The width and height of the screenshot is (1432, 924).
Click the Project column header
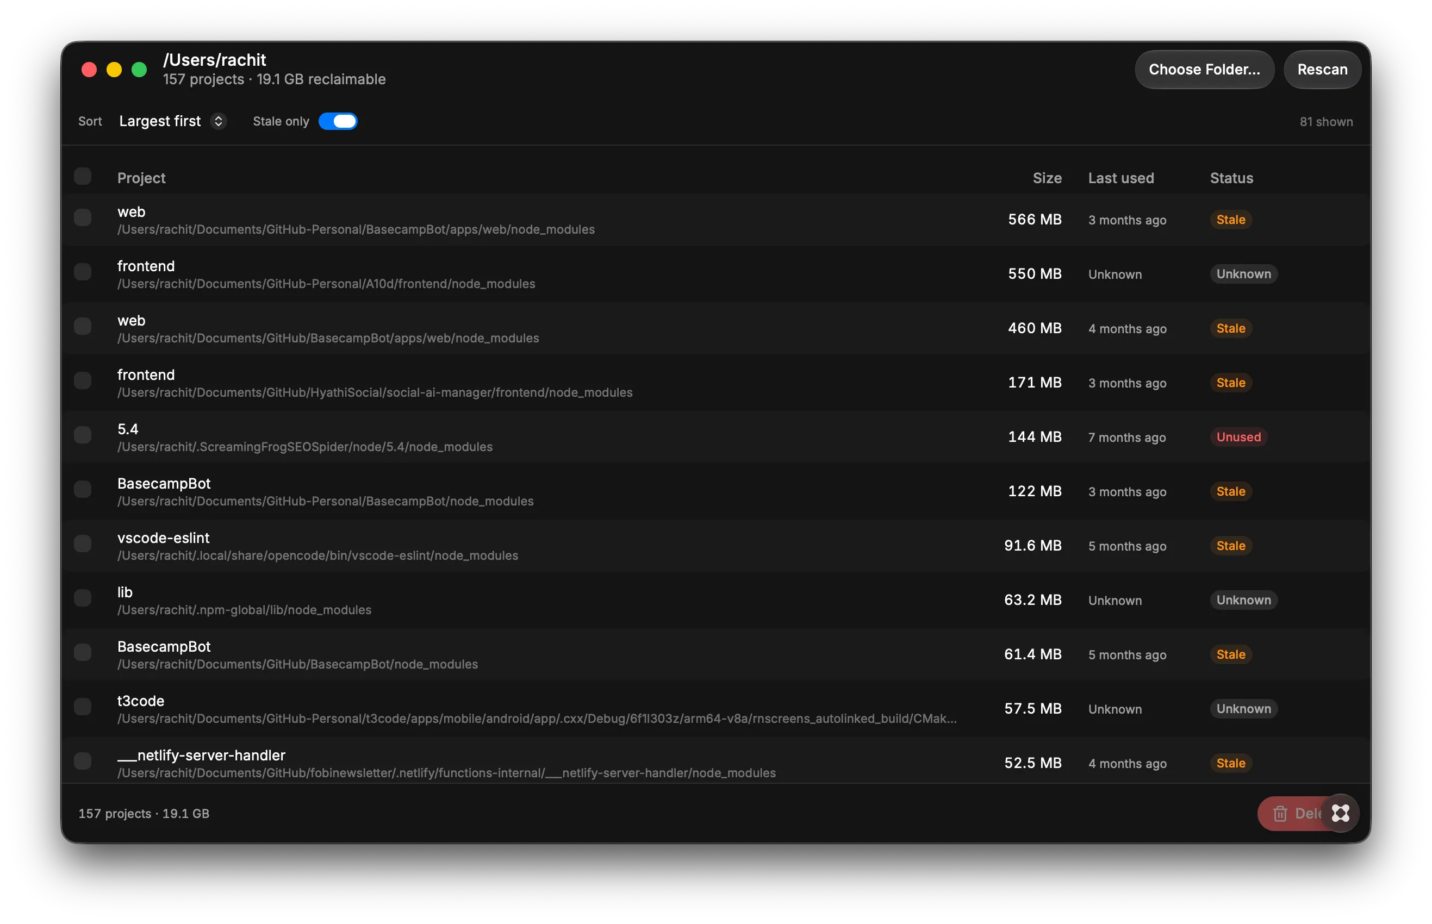click(x=141, y=178)
